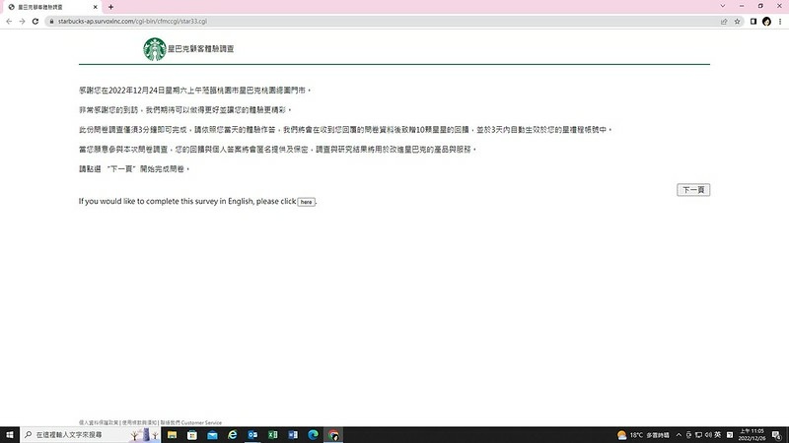Open File Explorer from taskbar
Viewport: 789px width, 443px height.
tap(172, 435)
